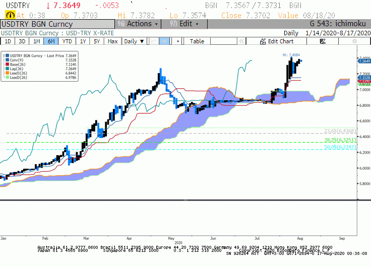Switch to Table view
This screenshot has height=267, width=371.
(x=197, y=41)
